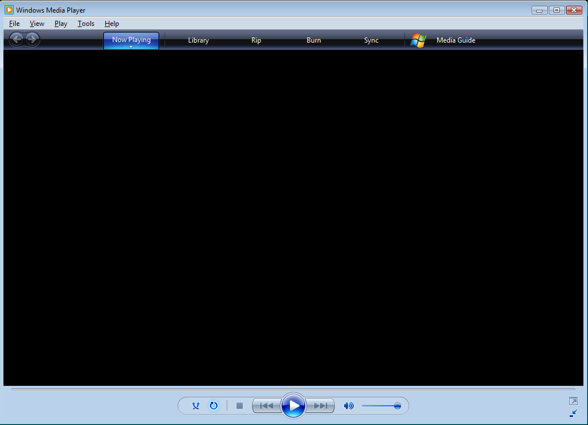Image resolution: width=588 pixels, height=425 pixels.
Task: Close the Windows Media Player window
Action: (x=574, y=10)
